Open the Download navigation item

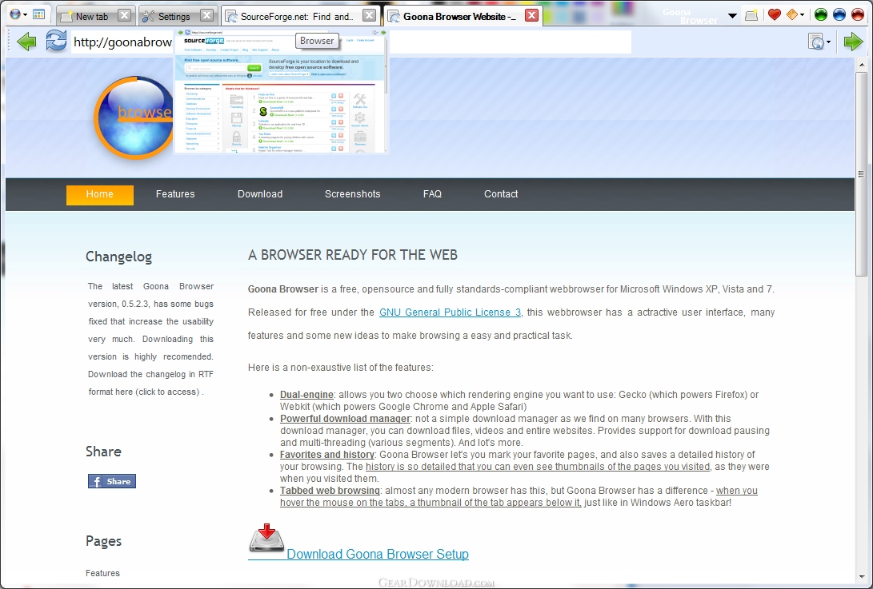click(x=260, y=194)
